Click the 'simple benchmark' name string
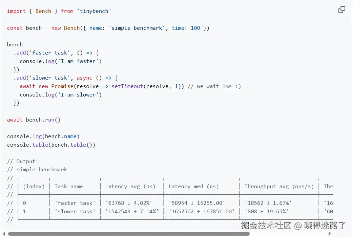 [x=137, y=28]
